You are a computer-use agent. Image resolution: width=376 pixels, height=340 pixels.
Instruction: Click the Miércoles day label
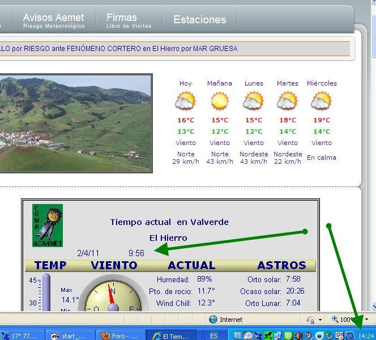tap(322, 83)
